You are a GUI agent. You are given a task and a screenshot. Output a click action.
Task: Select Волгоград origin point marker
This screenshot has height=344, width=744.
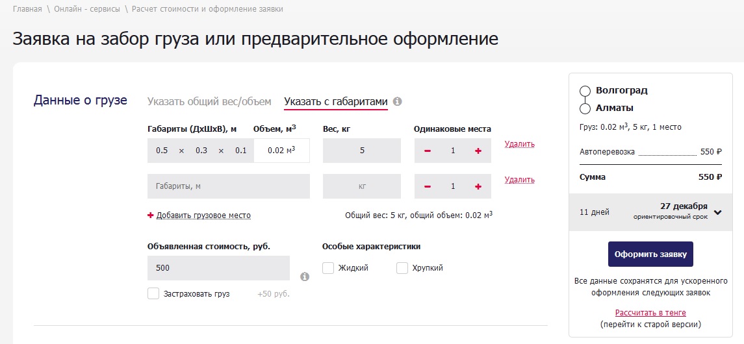(585, 91)
